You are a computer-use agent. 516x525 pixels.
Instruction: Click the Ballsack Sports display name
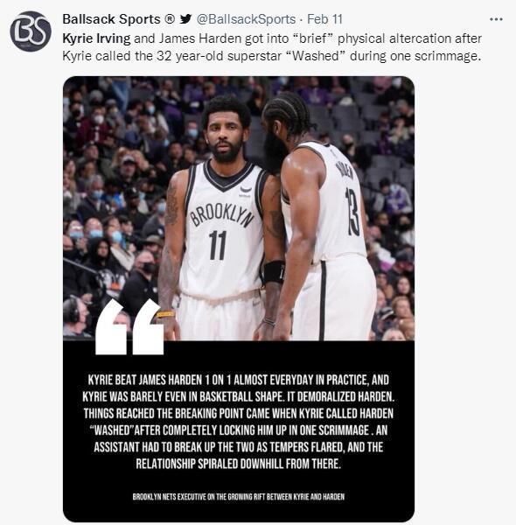111,19
